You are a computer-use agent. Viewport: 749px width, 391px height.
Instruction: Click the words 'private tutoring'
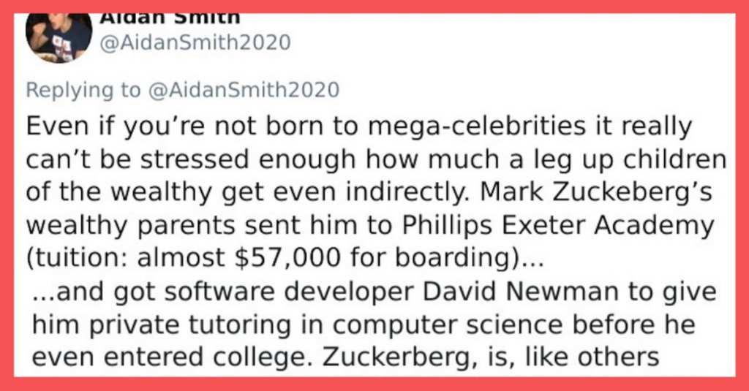click(189, 326)
